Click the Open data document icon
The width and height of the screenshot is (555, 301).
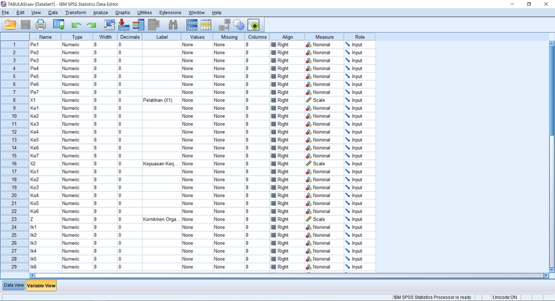click(x=10, y=25)
